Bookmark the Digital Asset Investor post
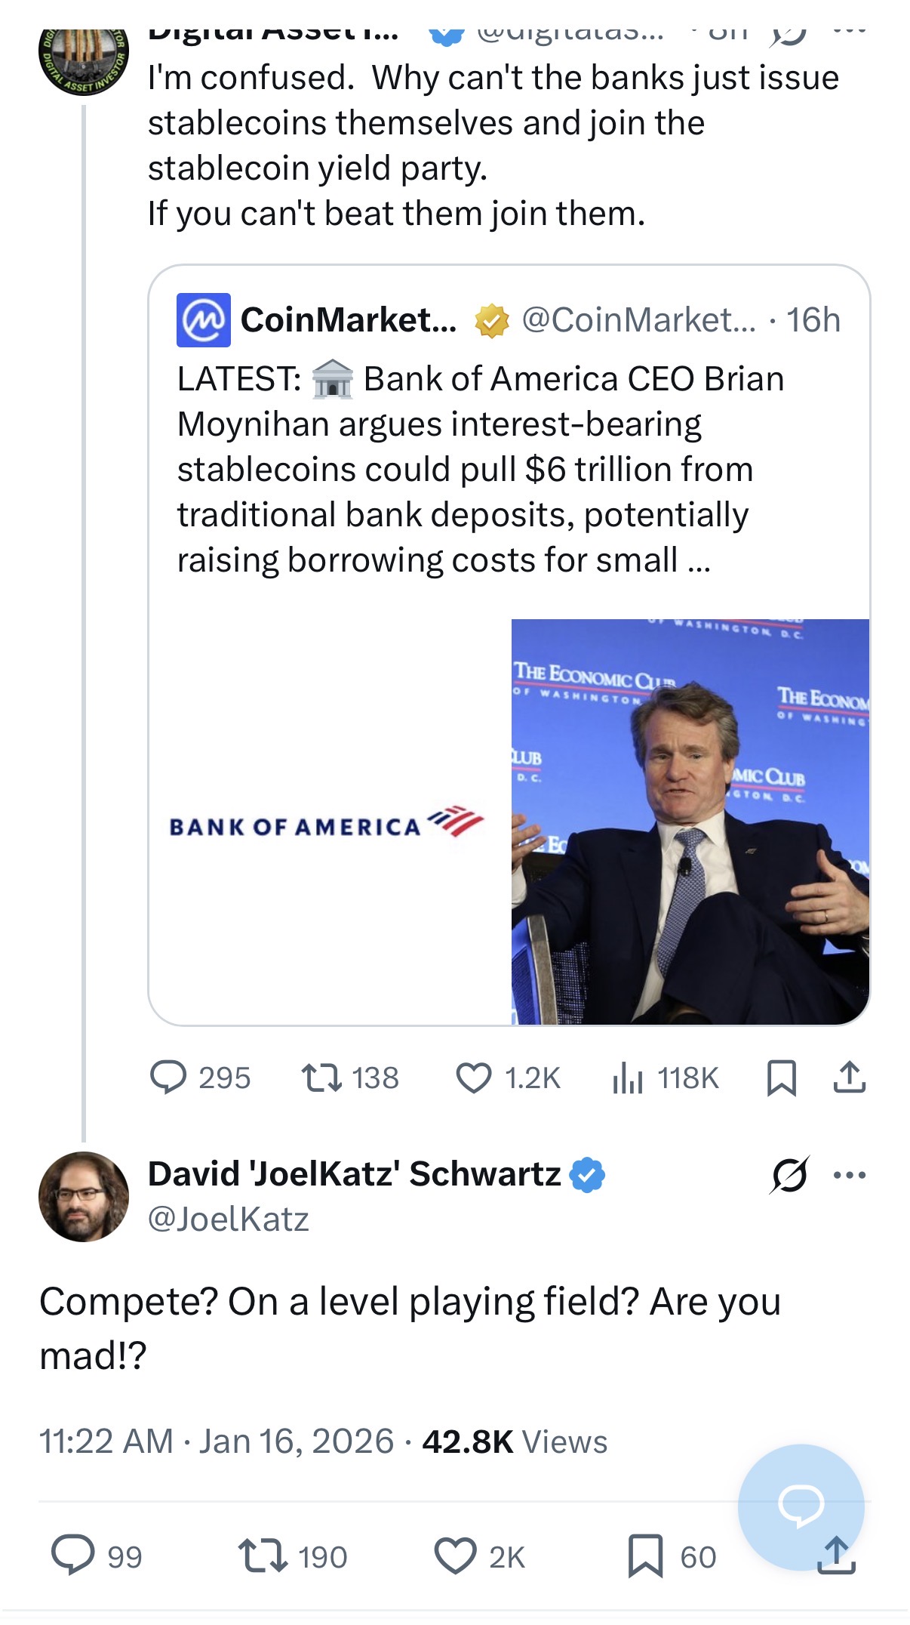 click(781, 1078)
